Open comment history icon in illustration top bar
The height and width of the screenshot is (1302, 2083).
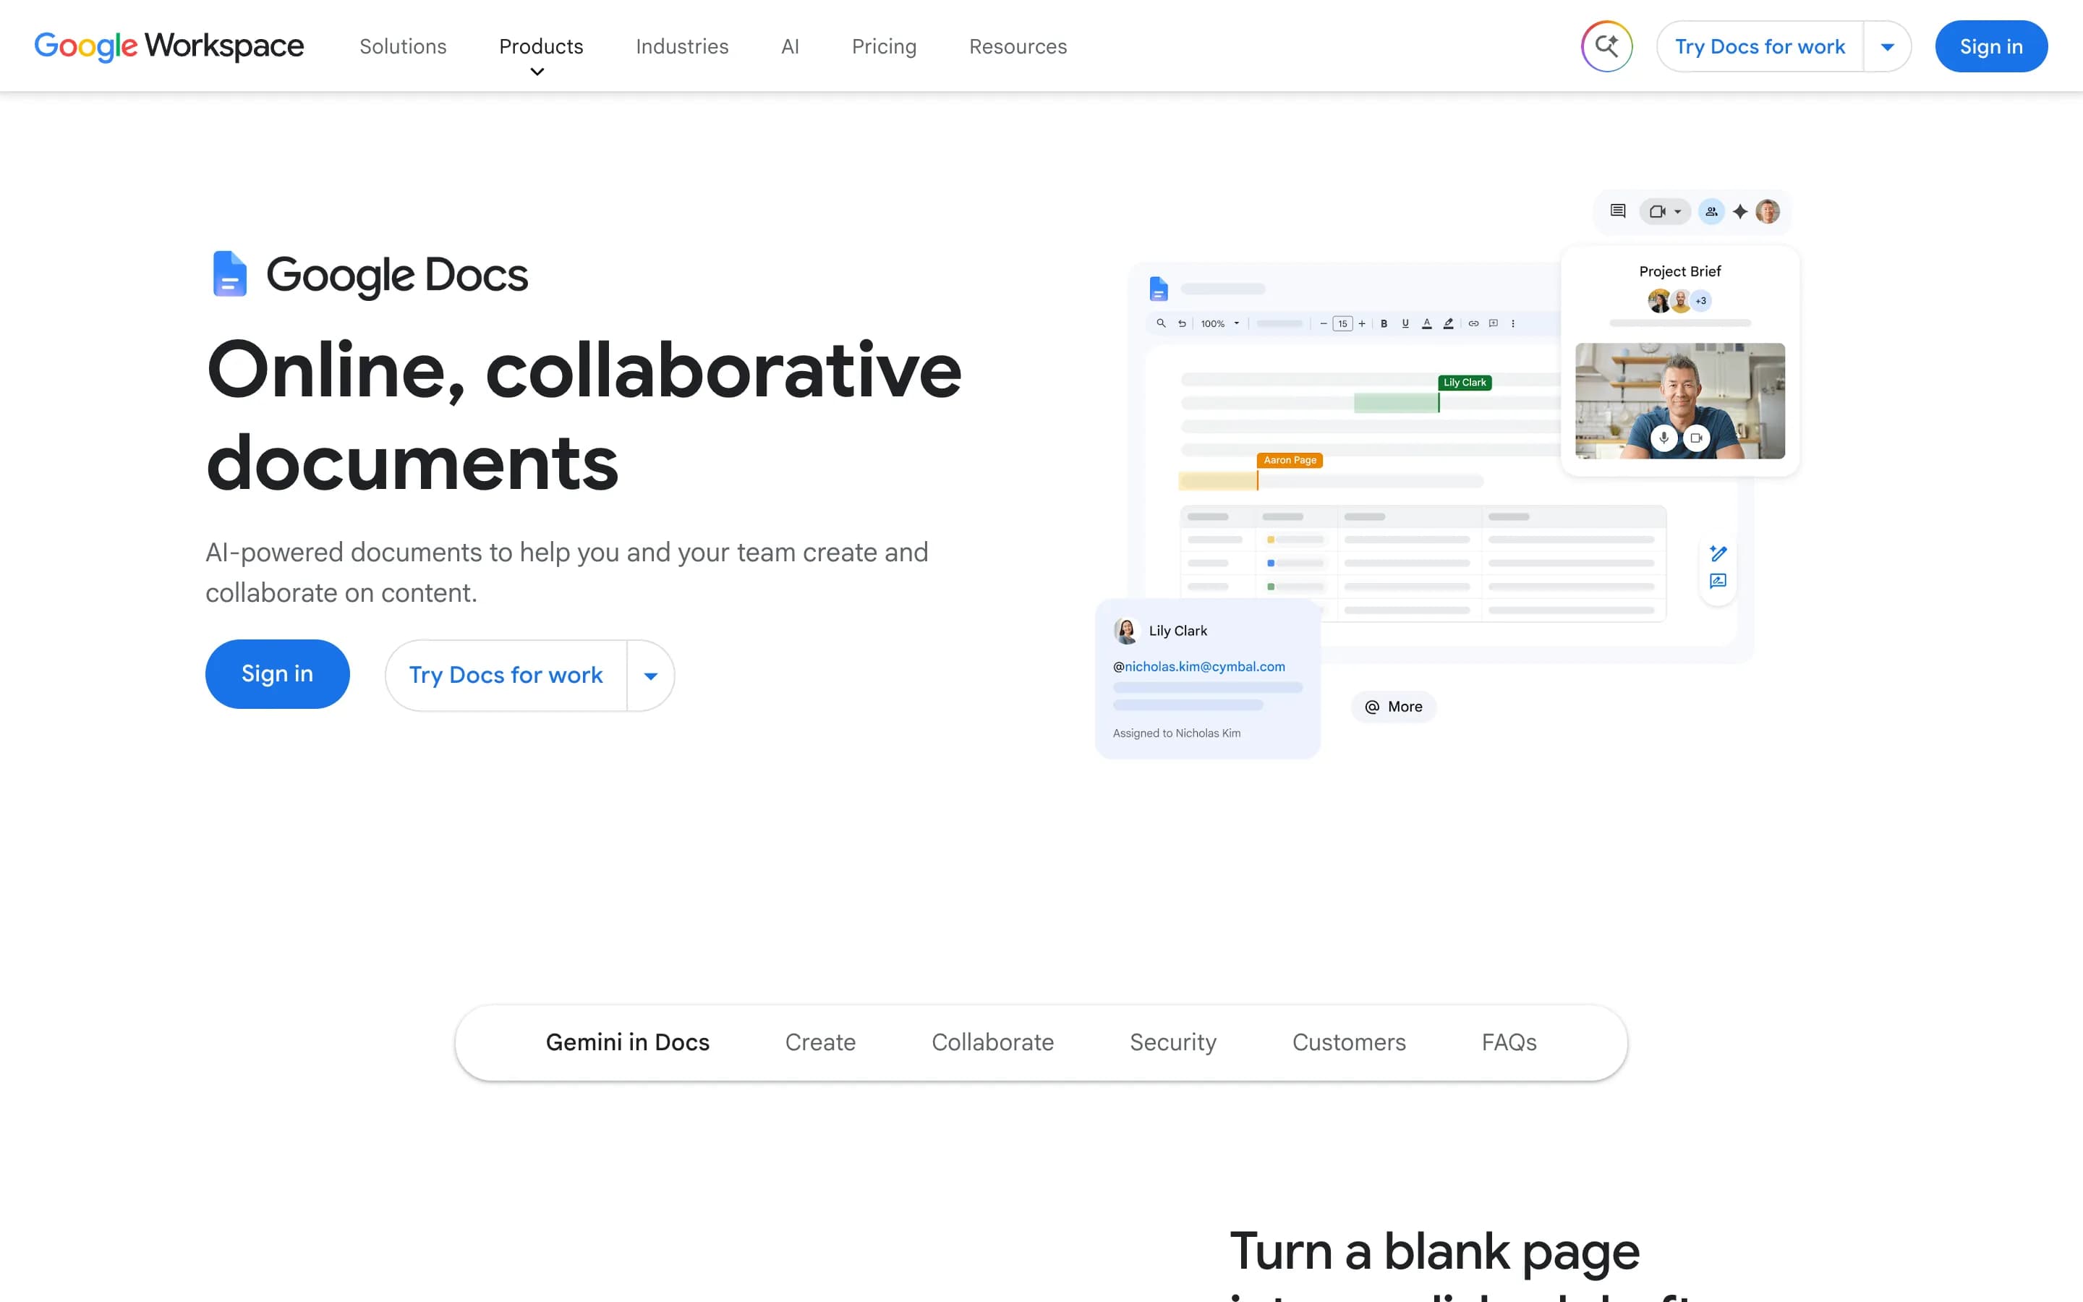click(x=1618, y=211)
